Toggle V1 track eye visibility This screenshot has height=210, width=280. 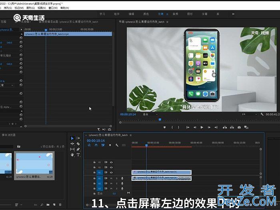click(111, 173)
